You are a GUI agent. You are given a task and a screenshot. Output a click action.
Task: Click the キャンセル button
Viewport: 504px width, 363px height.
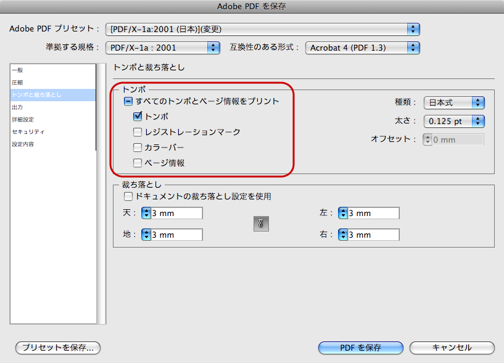click(x=452, y=348)
